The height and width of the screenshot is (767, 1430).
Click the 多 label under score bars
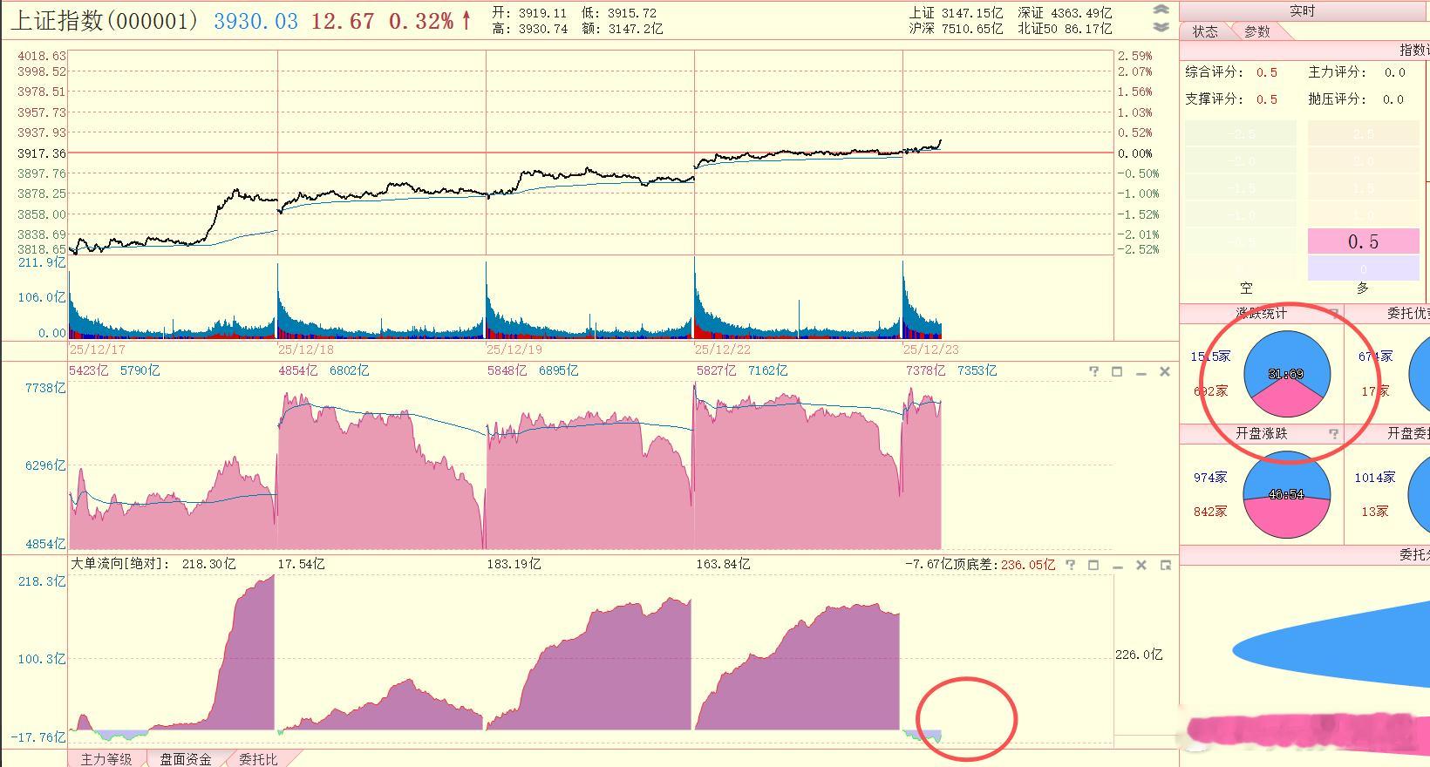pos(1363,288)
